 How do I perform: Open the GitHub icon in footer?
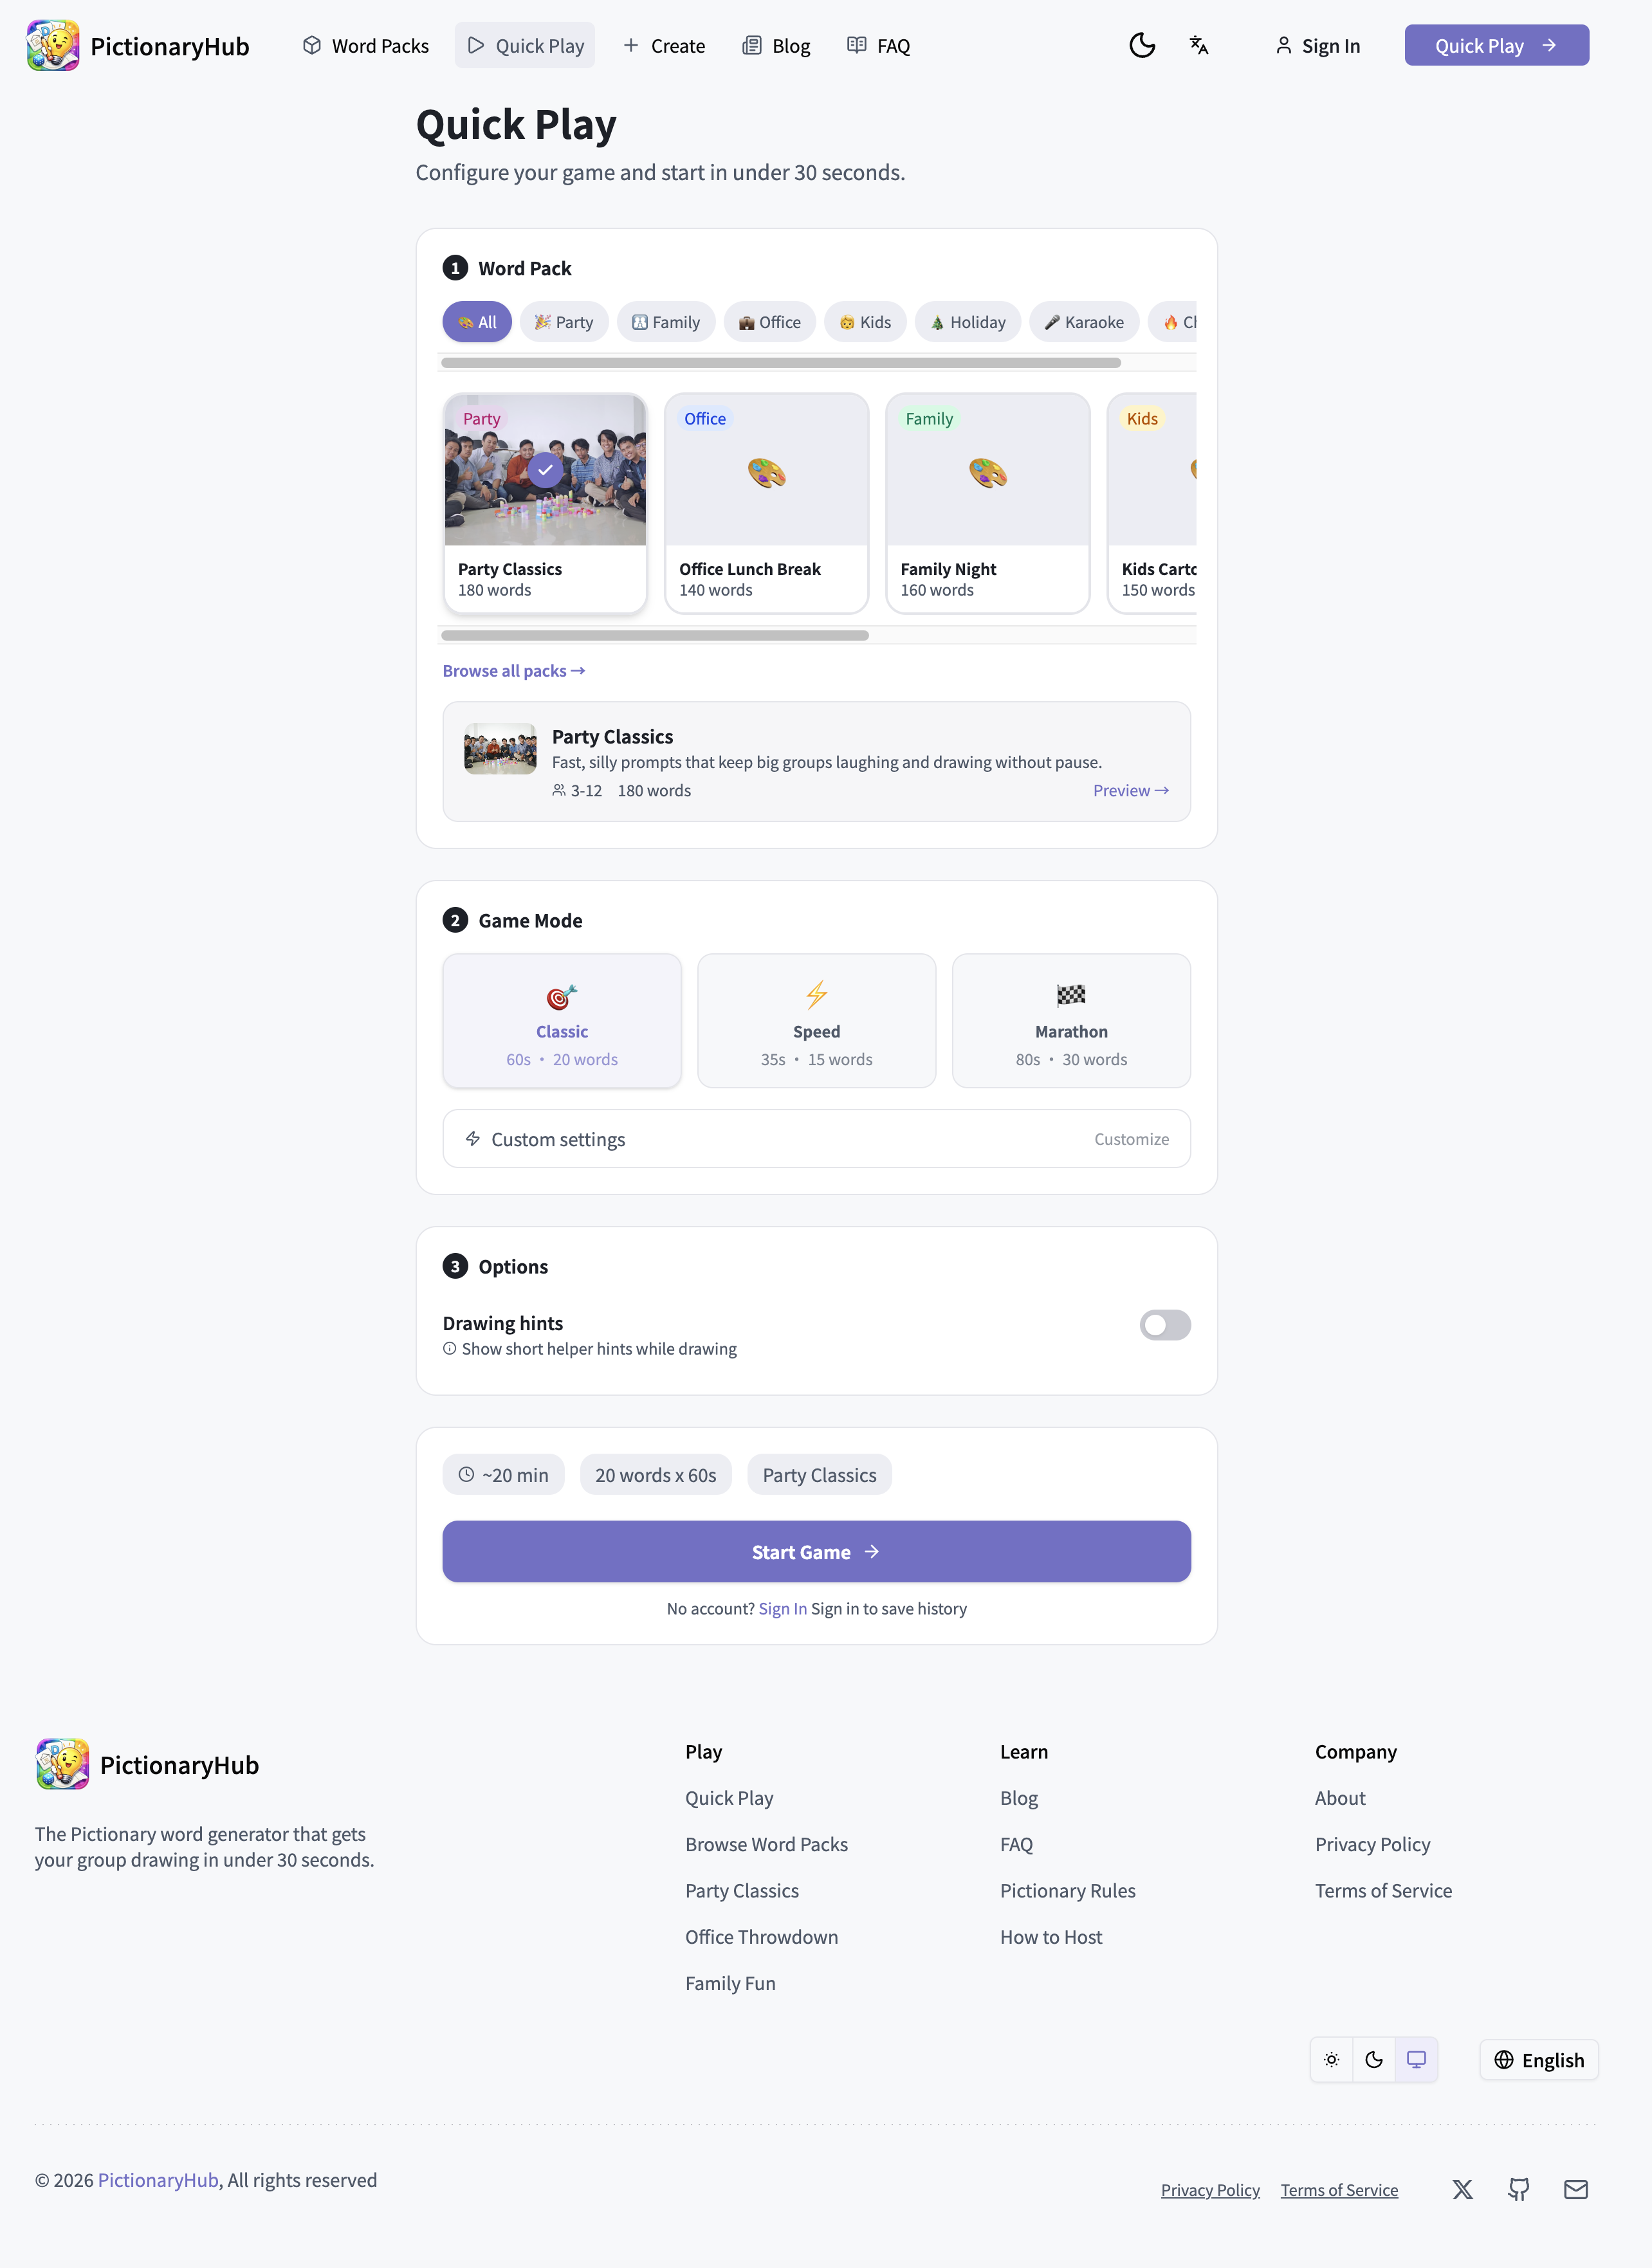coord(1519,2189)
